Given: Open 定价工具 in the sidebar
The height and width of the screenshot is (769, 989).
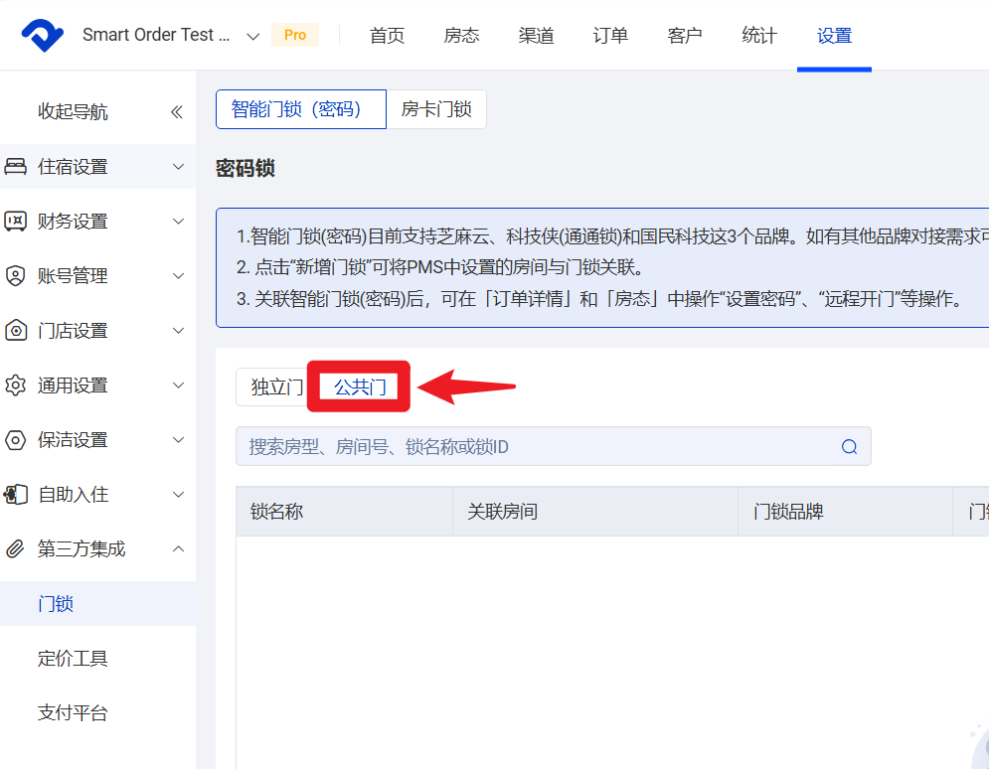Looking at the screenshot, I should point(73,659).
